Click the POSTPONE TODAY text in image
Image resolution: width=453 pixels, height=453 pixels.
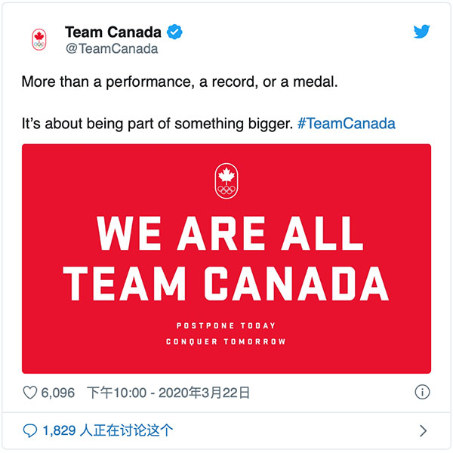click(x=226, y=326)
